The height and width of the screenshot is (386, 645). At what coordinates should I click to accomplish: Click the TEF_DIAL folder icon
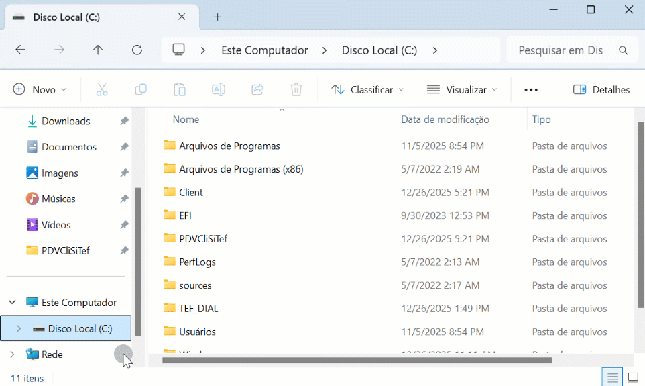coord(169,307)
